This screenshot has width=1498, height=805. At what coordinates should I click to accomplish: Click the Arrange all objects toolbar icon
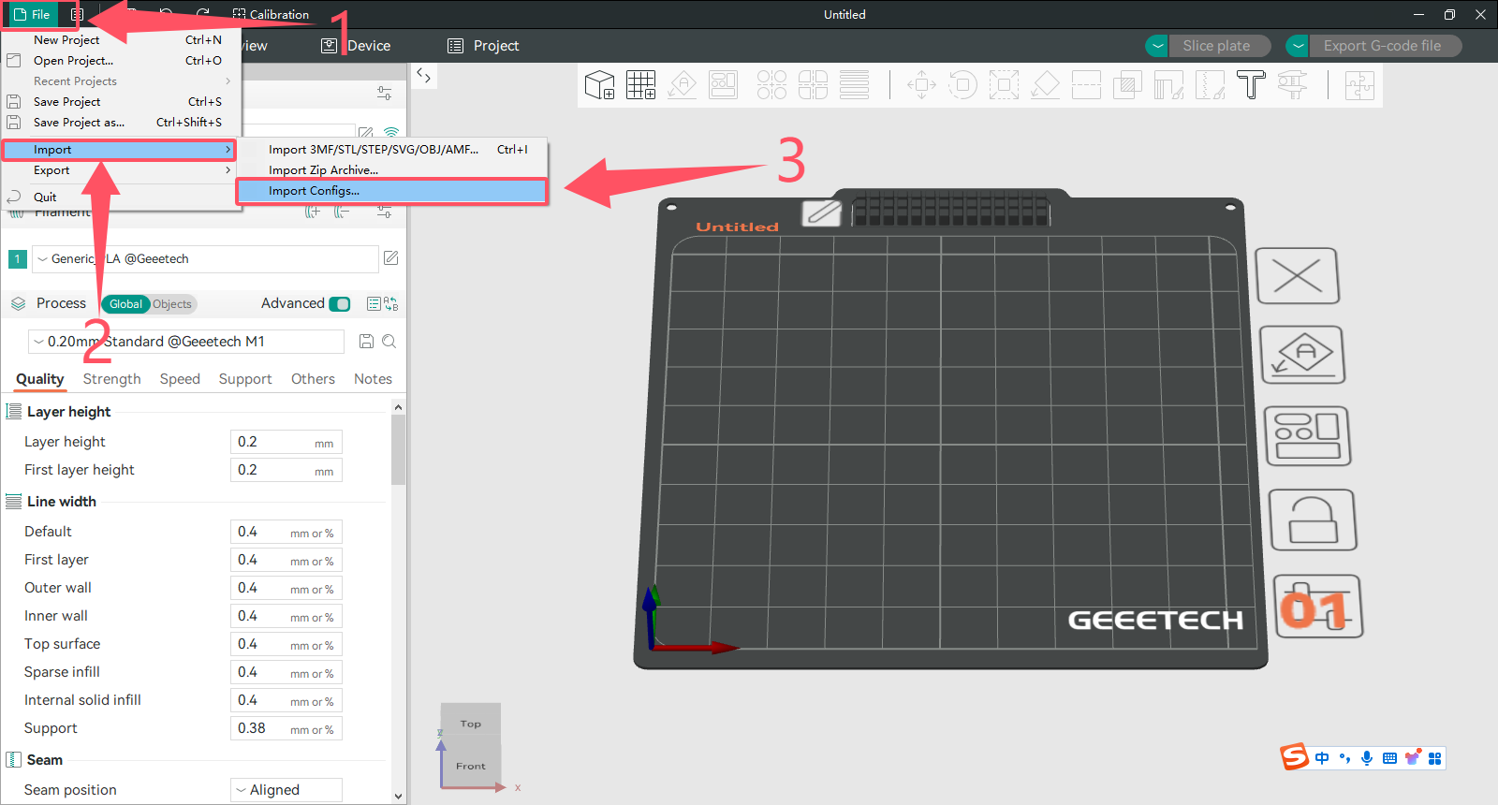click(x=724, y=85)
